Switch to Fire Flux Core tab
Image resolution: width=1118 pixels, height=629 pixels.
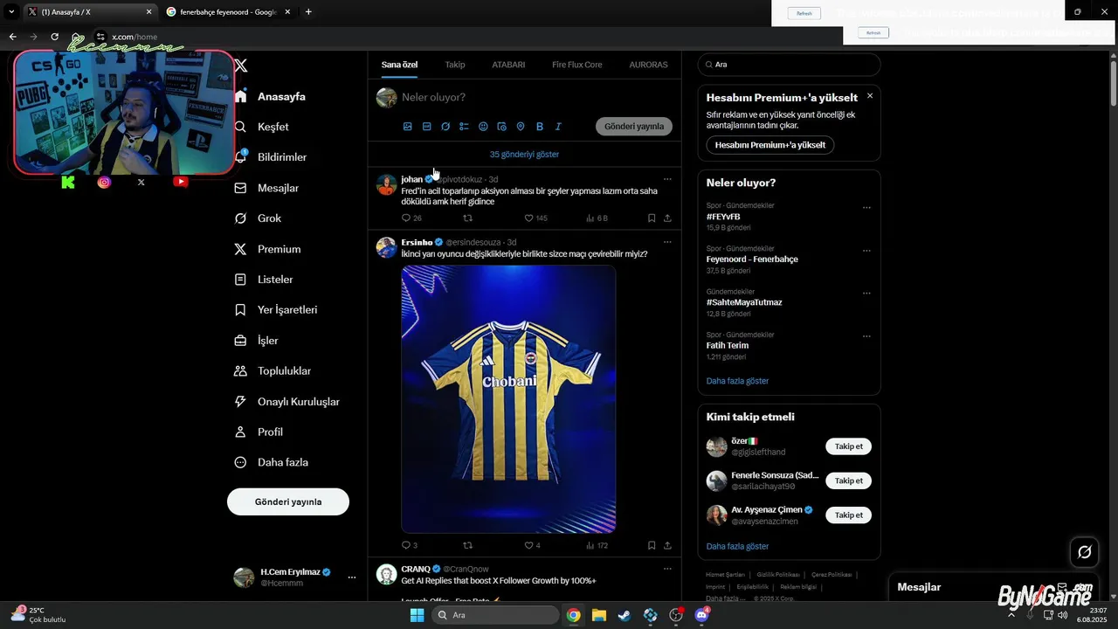click(x=577, y=65)
